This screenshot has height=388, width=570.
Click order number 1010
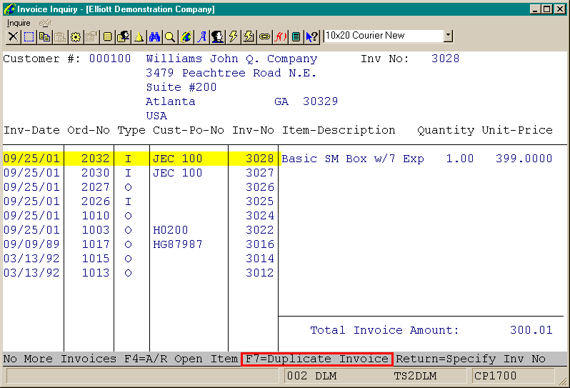point(96,216)
